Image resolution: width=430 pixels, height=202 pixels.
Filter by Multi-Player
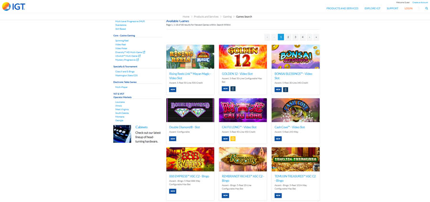click(x=121, y=87)
